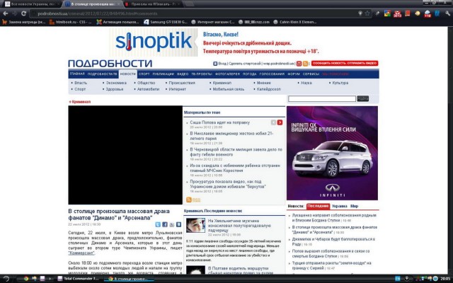Open the Calvin Klein X Element bookmark
453x283 pixels.
[295, 22]
